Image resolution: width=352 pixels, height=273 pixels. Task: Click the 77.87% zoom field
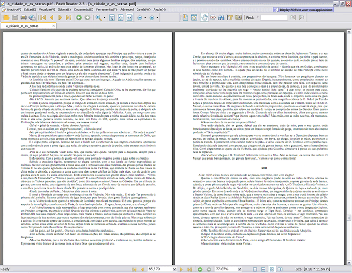coord(226,269)
